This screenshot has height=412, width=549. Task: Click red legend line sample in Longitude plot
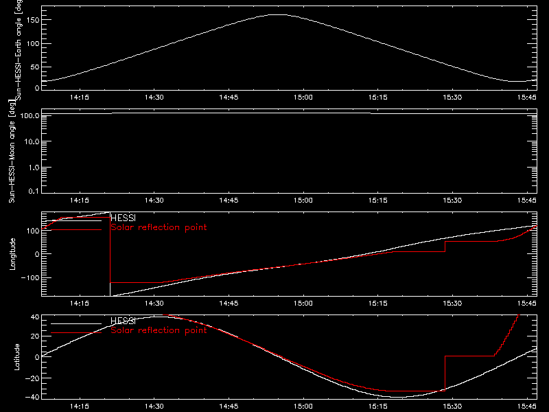click(x=76, y=230)
